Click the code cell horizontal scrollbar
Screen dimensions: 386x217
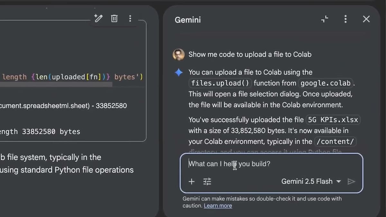pos(56,84)
